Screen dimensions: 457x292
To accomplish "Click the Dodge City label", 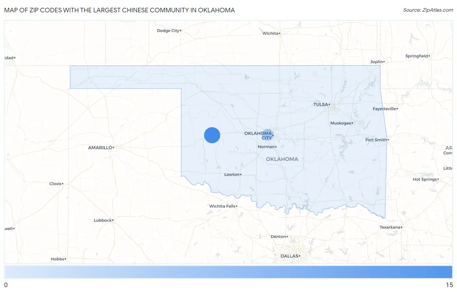I will pos(168,31).
